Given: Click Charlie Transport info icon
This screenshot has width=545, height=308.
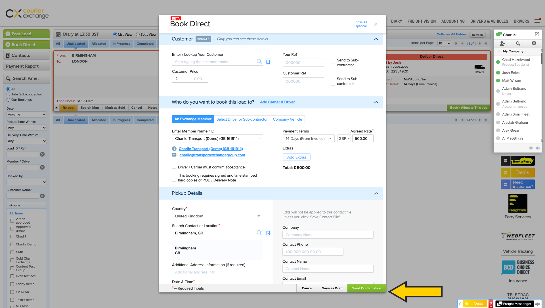Looking at the screenshot, I should pyautogui.click(x=174, y=149).
